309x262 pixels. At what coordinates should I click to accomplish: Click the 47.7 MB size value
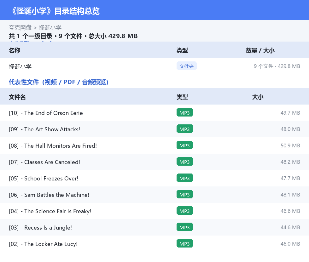pyautogui.click(x=290, y=178)
